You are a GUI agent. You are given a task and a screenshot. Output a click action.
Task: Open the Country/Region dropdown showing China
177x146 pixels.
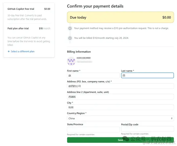pos(120,118)
